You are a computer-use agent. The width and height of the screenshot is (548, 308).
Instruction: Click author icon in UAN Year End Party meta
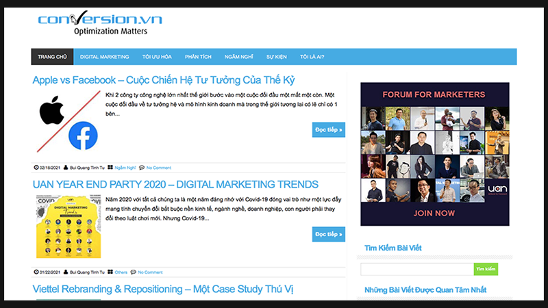(66, 272)
